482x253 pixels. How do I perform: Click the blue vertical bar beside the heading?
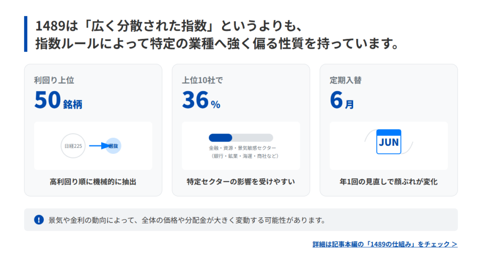coord(26,34)
